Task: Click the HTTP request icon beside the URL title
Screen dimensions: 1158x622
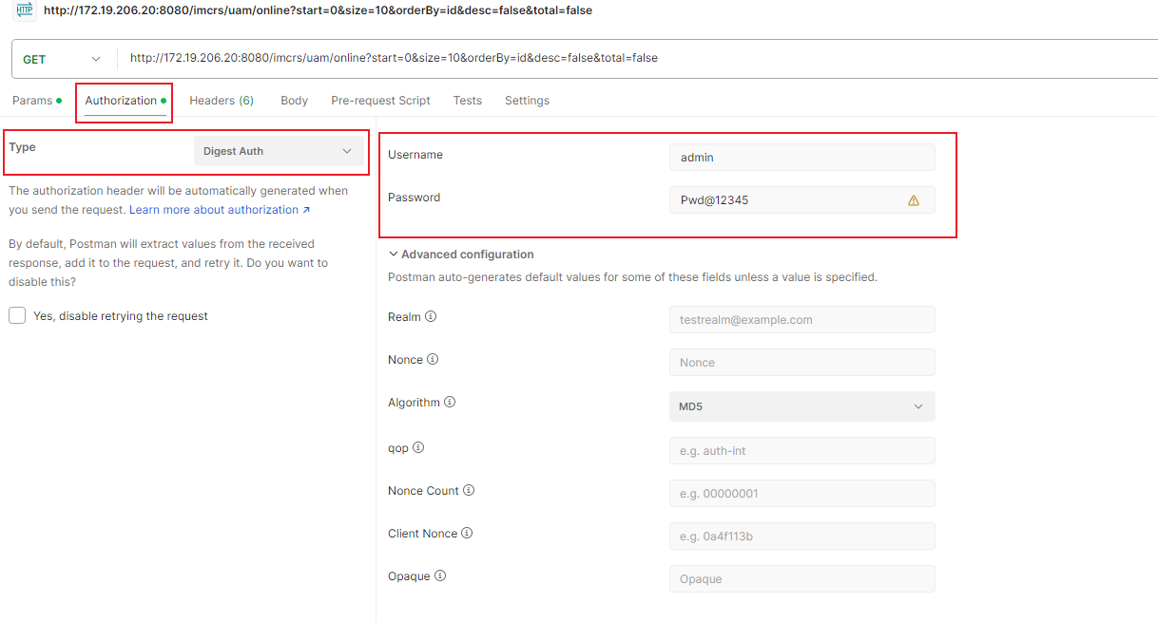Action: [24, 9]
